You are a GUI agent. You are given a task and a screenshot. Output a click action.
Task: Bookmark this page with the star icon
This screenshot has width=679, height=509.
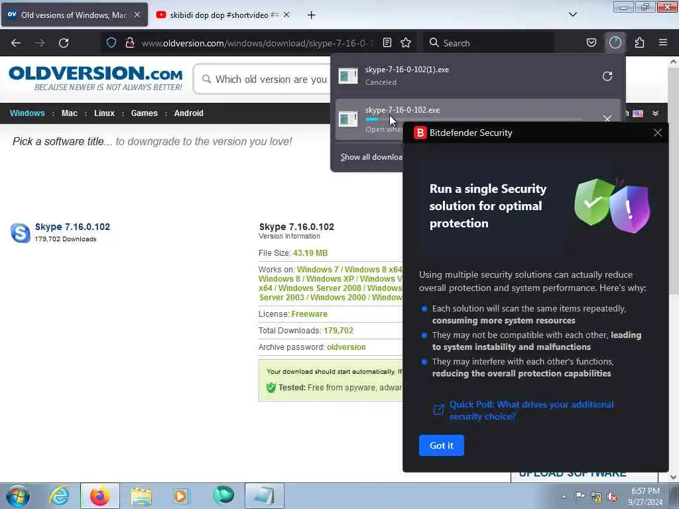coord(406,42)
